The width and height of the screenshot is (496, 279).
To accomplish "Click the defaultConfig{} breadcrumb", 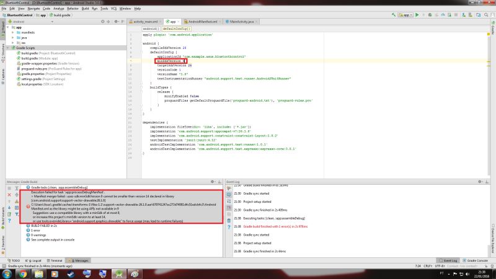I will coord(176,29).
